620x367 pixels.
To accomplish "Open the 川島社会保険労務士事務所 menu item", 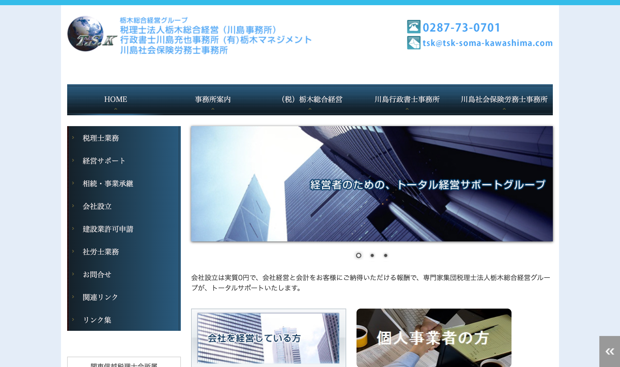I will coord(504,99).
